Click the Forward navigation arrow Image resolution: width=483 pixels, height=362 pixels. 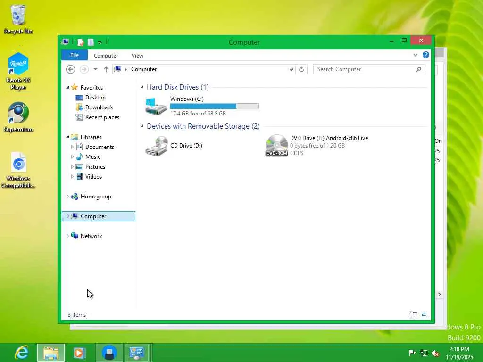[x=84, y=69]
